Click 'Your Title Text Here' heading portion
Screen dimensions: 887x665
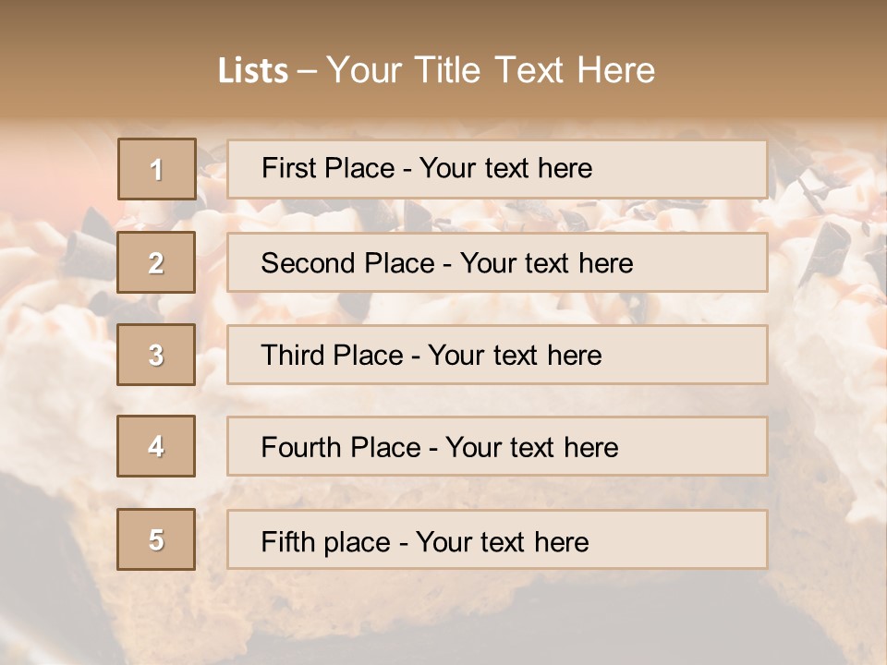click(x=491, y=70)
